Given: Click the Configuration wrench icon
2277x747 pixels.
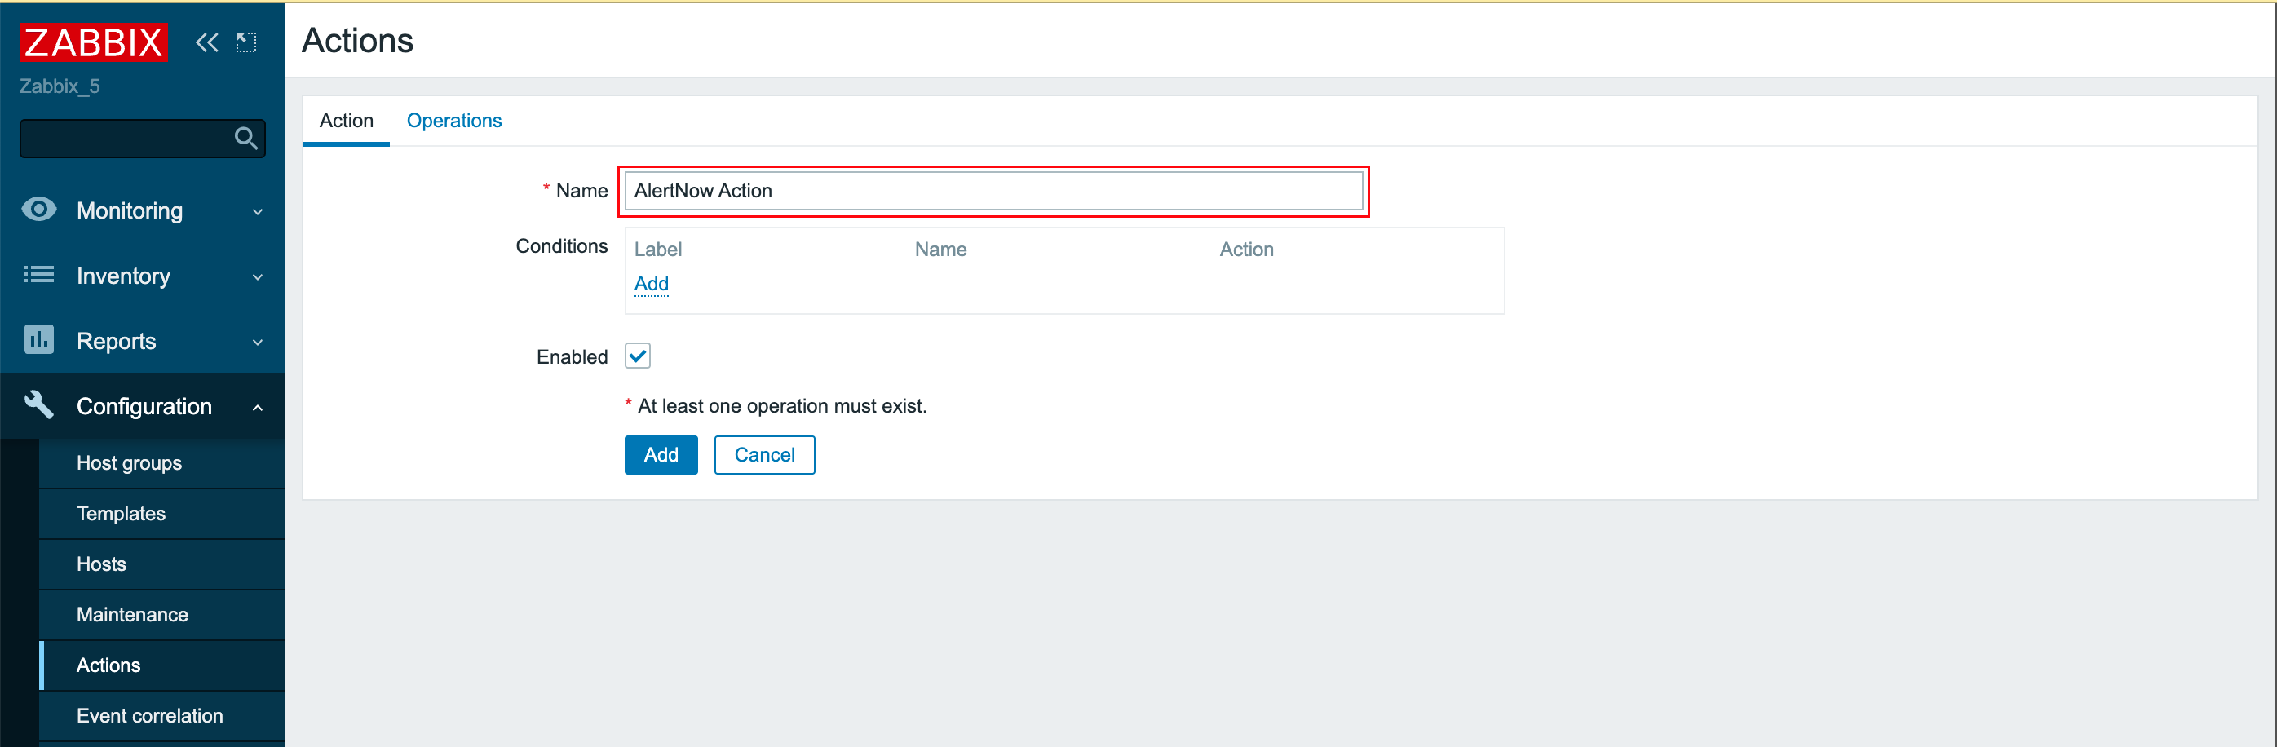Looking at the screenshot, I should pos(39,404).
